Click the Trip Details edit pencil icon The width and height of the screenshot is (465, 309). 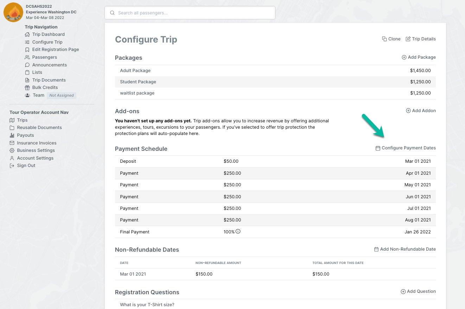[408, 39]
